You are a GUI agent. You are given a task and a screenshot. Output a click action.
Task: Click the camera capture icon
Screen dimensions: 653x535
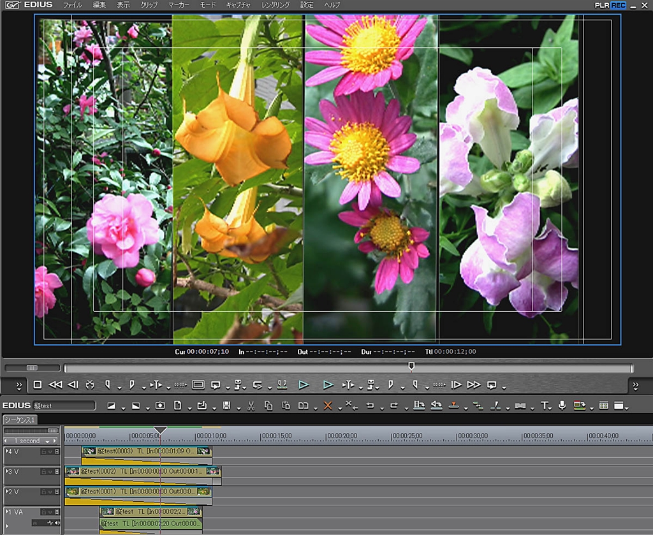[159, 406]
